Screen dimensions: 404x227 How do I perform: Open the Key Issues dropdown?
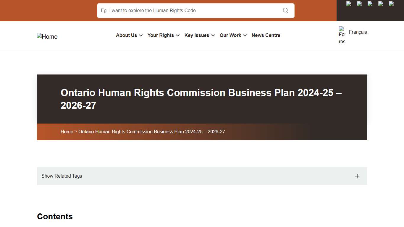(199, 35)
